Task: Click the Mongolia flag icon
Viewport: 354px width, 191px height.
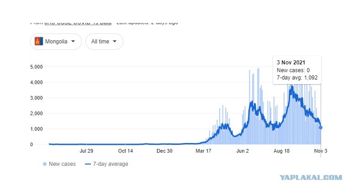Action: click(x=39, y=41)
